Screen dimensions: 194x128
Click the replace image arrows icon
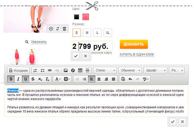[58, 29]
